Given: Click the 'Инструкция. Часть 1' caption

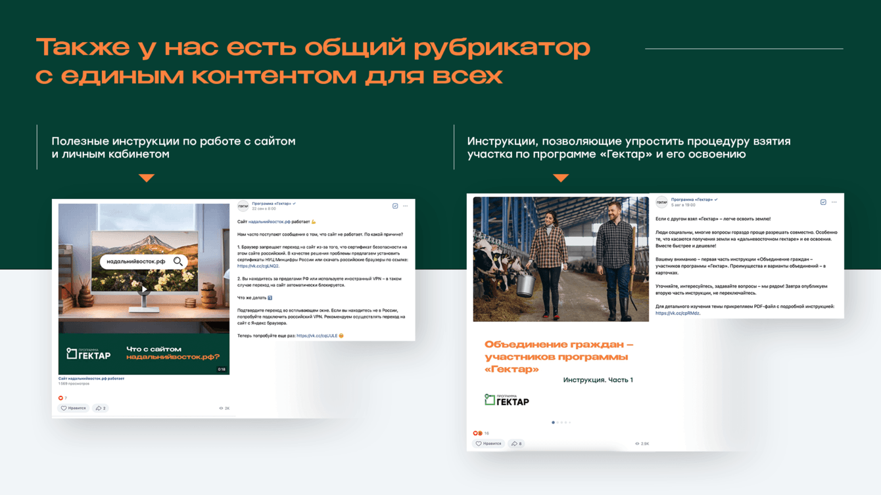Looking at the screenshot, I should pyautogui.click(x=598, y=379).
